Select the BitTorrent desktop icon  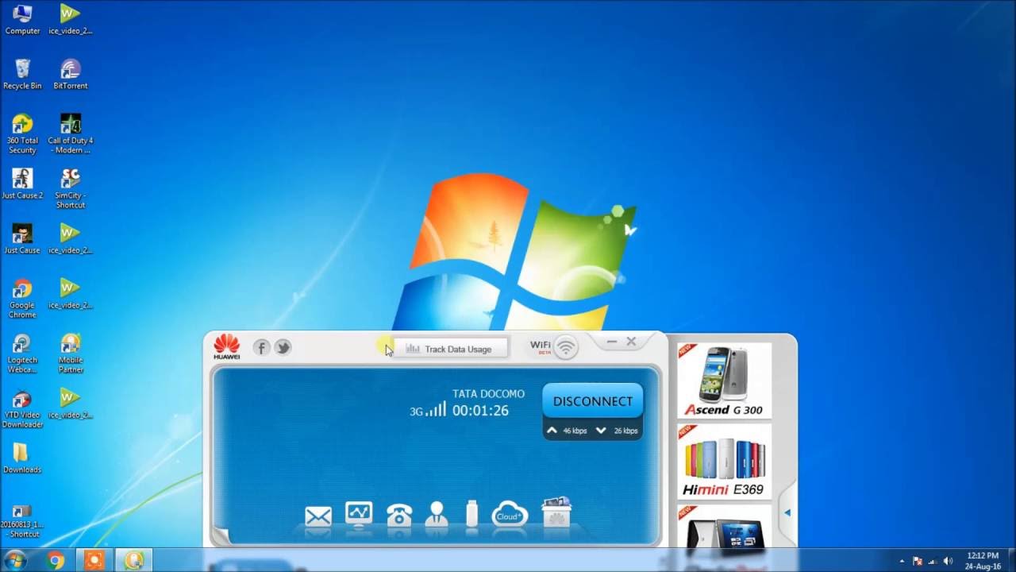click(x=71, y=74)
